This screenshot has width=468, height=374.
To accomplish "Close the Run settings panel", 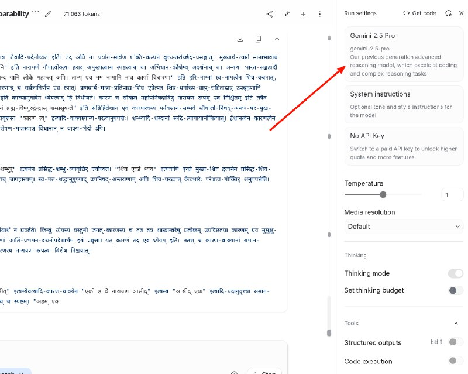I will tap(461, 13).
